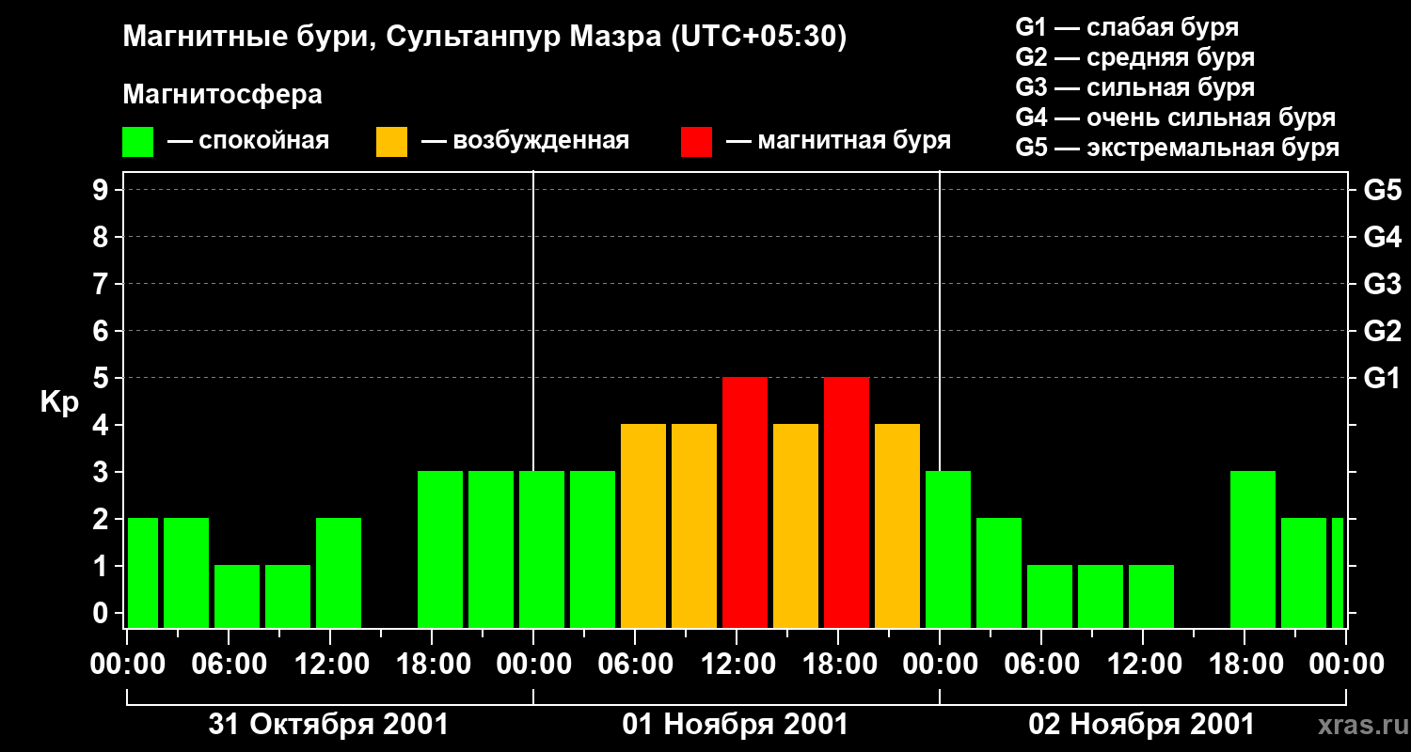Click the red bar above 12:00 on 01 Ноября

pyautogui.click(x=745, y=503)
